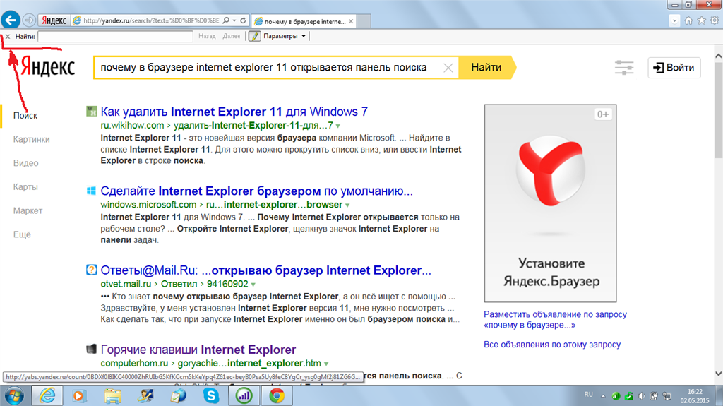The width and height of the screenshot is (723, 406).
Task: Open Google Chrome from the taskbar
Action: 277,396
